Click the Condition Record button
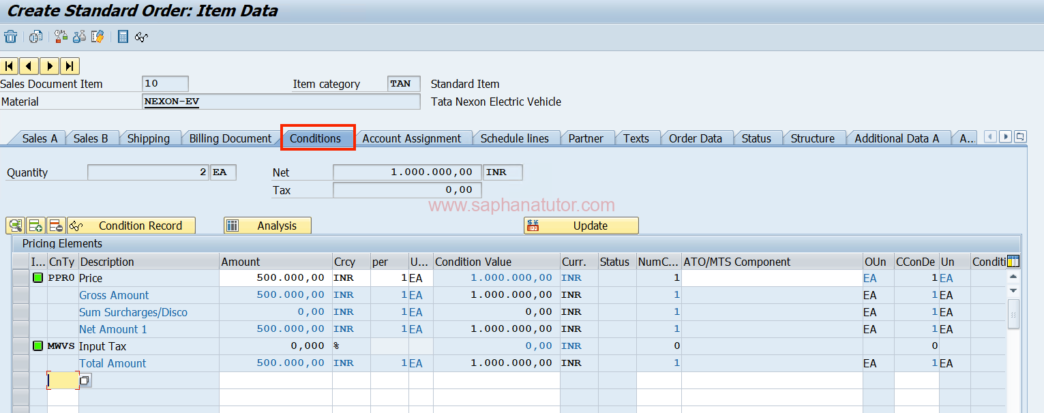Viewport: 1044px width, 413px height. pos(131,226)
